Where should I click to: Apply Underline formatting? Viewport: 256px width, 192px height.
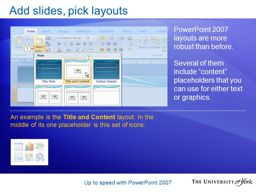(71, 44)
